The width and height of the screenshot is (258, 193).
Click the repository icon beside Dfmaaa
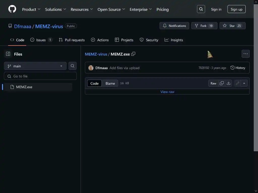10,26
